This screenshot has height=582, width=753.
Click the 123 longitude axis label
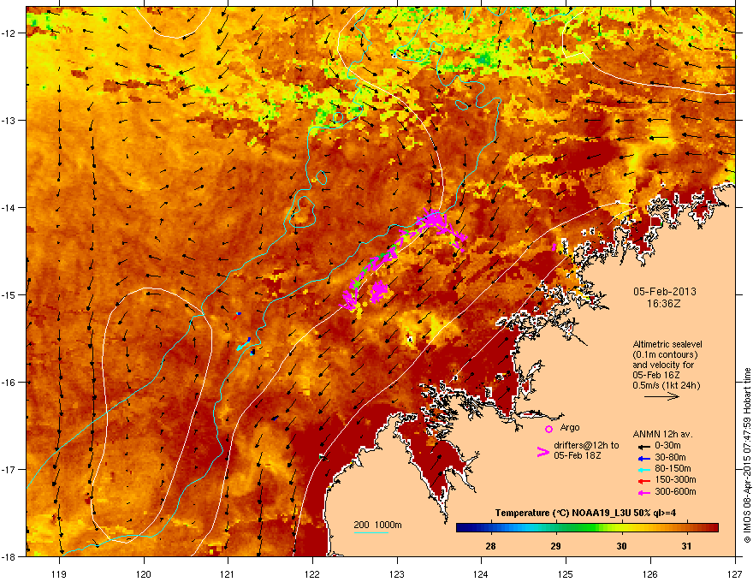pos(397,573)
